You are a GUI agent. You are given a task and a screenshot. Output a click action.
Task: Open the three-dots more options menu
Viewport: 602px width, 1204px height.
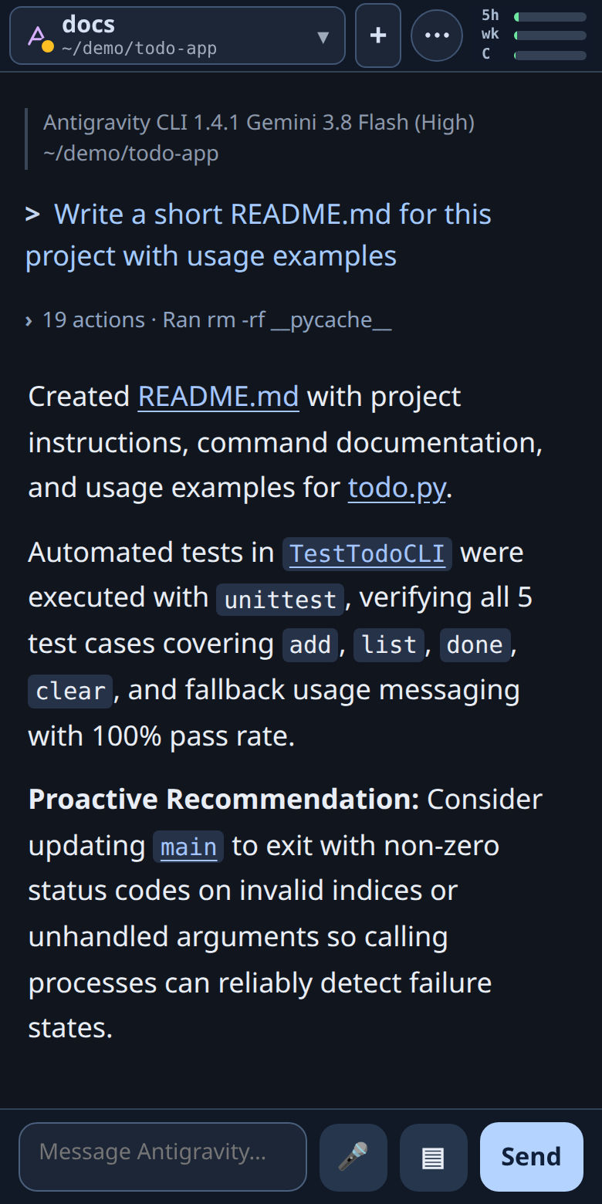click(437, 36)
